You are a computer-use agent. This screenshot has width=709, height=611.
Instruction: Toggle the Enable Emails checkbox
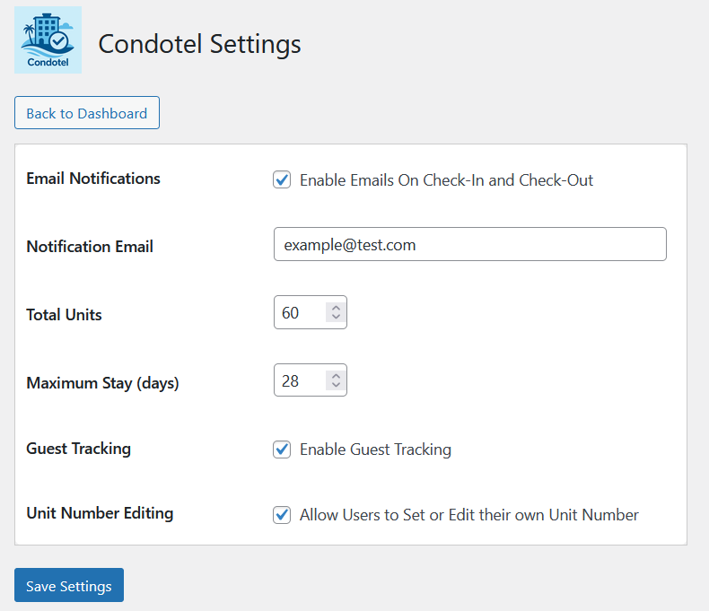pos(282,179)
